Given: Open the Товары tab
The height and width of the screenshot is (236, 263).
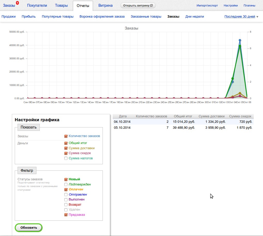Looking at the screenshot, I should point(61,5).
